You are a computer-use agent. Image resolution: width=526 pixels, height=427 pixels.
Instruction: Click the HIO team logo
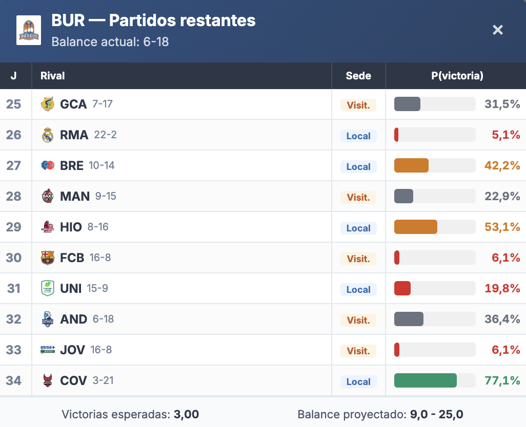48,227
